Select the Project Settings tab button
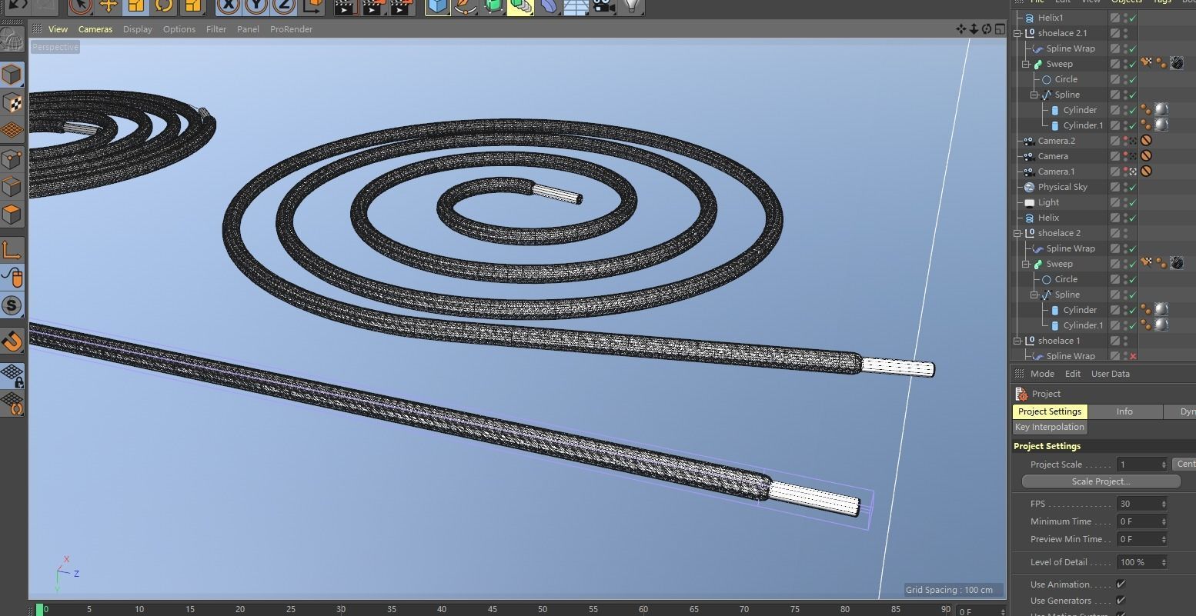Viewport: 1196px width, 616px height. pyautogui.click(x=1050, y=411)
